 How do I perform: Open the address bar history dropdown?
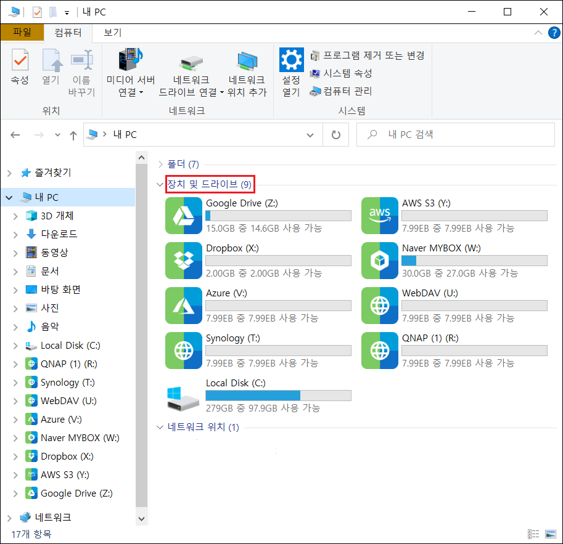[x=310, y=135]
